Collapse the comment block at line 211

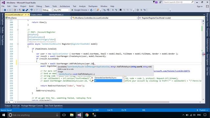(18, 30)
